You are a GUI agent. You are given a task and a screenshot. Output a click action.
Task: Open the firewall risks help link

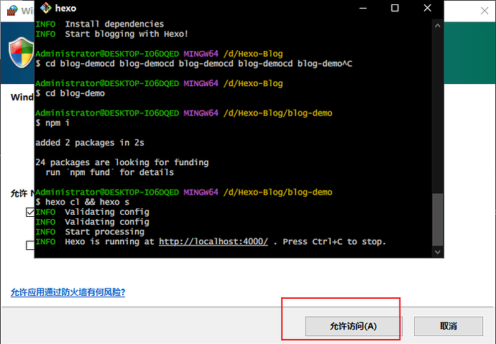(x=68, y=292)
